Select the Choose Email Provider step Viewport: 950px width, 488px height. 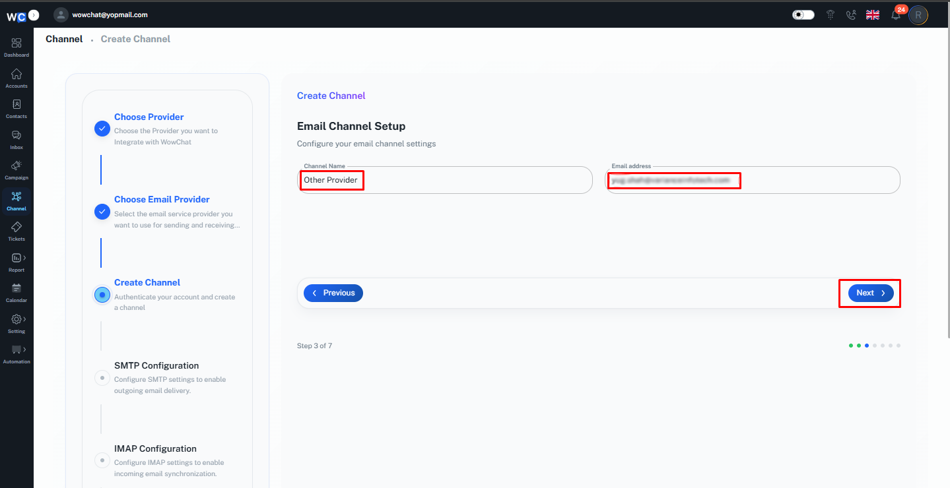[x=162, y=199]
